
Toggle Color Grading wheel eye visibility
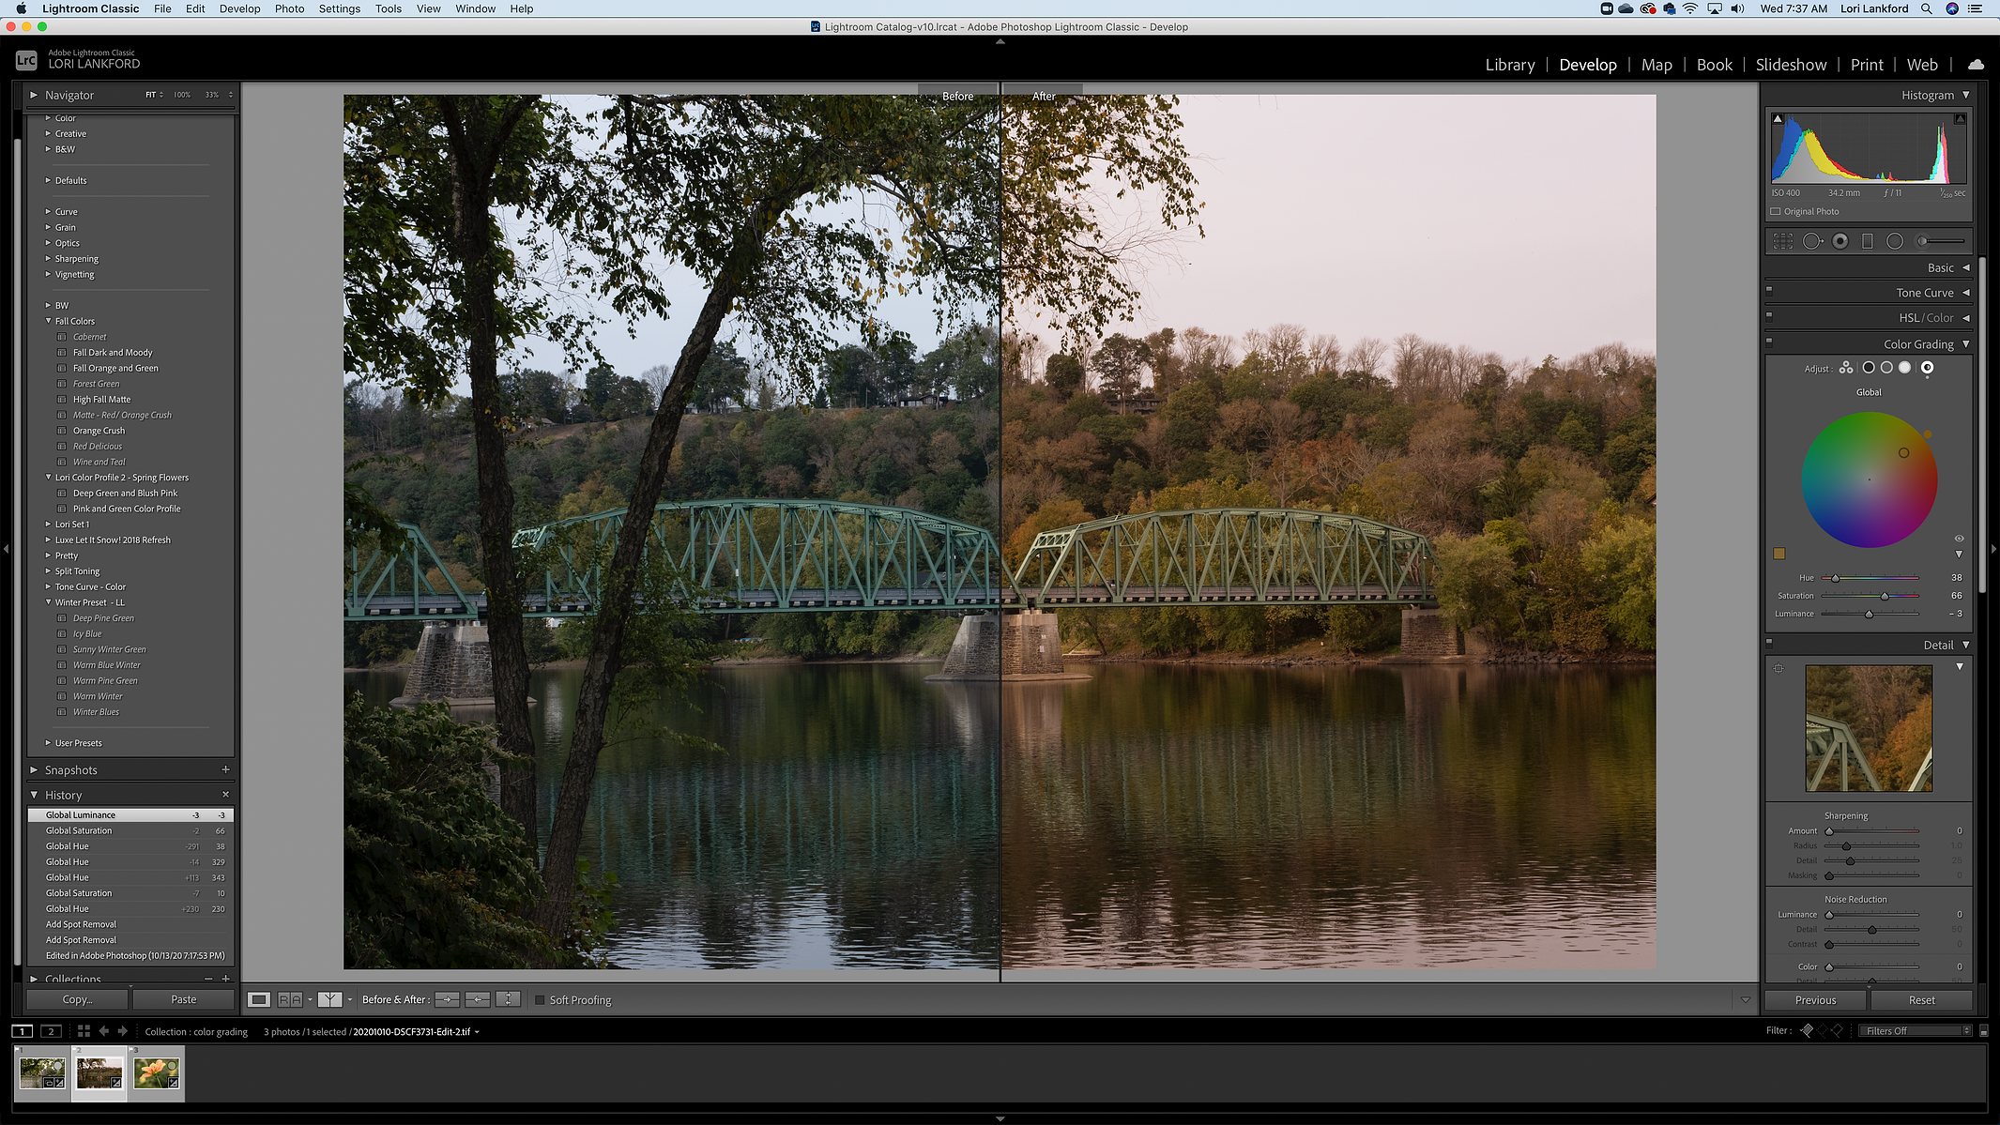pyautogui.click(x=1959, y=539)
